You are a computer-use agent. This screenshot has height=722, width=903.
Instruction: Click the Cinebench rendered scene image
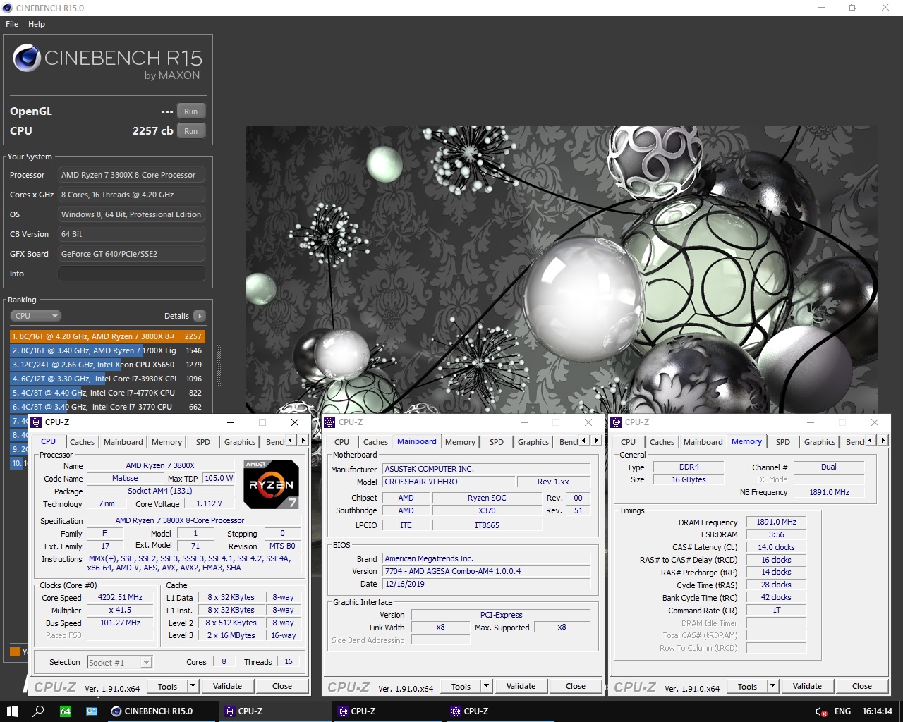pyautogui.click(x=562, y=269)
